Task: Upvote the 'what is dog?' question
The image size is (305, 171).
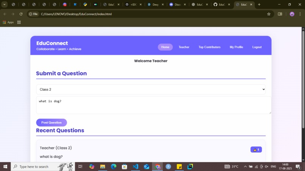Action: tap(256, 149)
